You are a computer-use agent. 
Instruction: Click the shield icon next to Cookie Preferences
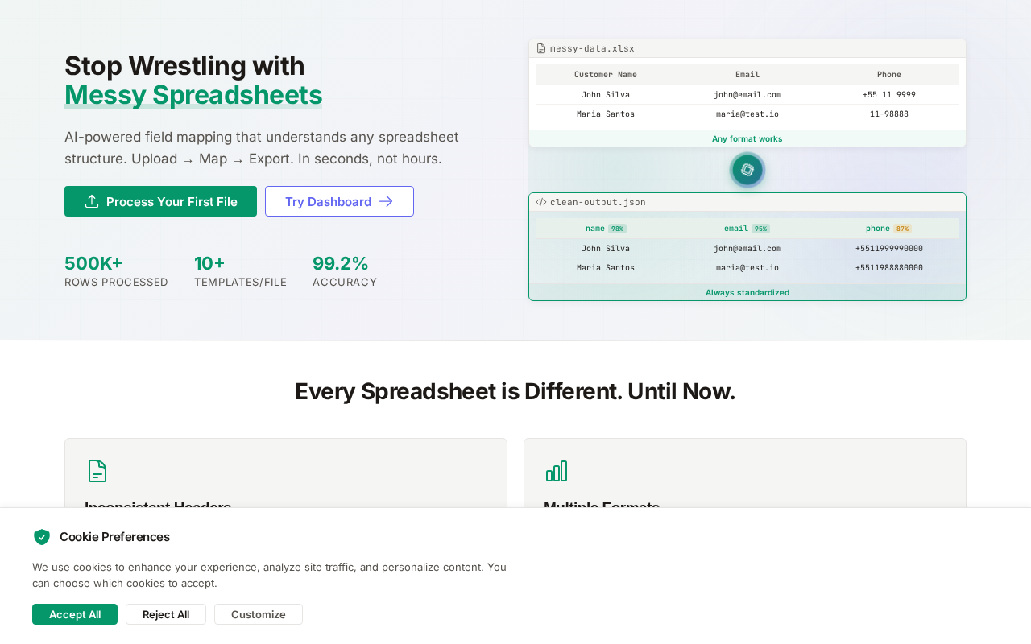point(42,537)
